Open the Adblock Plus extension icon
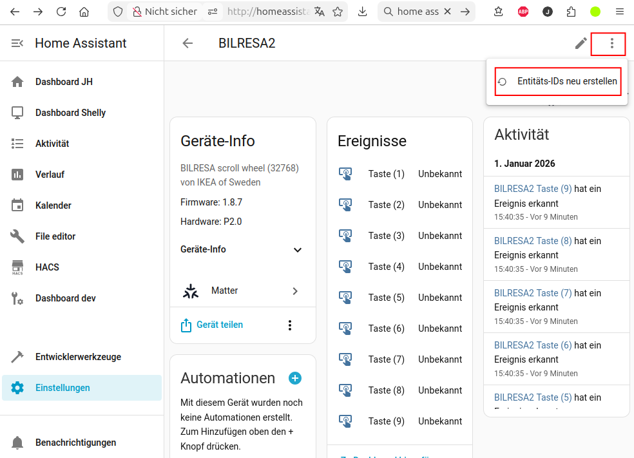 [523, 12]
